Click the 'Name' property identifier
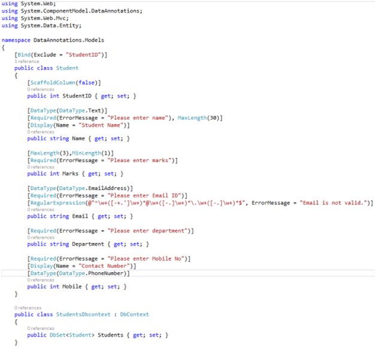Viewport: 376px width, 348px height. (x=78, y=139)
